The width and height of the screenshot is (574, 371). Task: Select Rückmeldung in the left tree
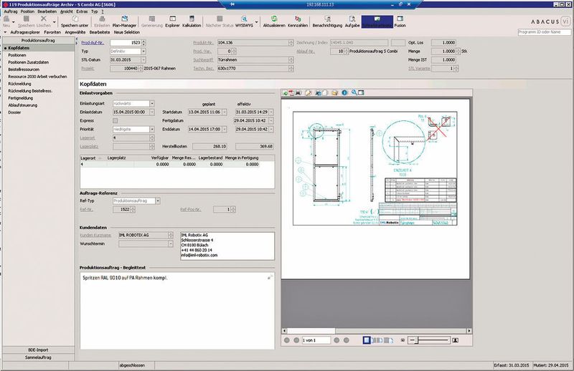pyautogui.click(x=20, y=84)
